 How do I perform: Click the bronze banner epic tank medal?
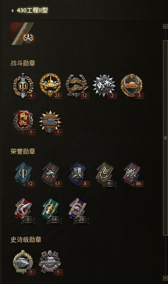pyautogui.click(x=50, y=262)
